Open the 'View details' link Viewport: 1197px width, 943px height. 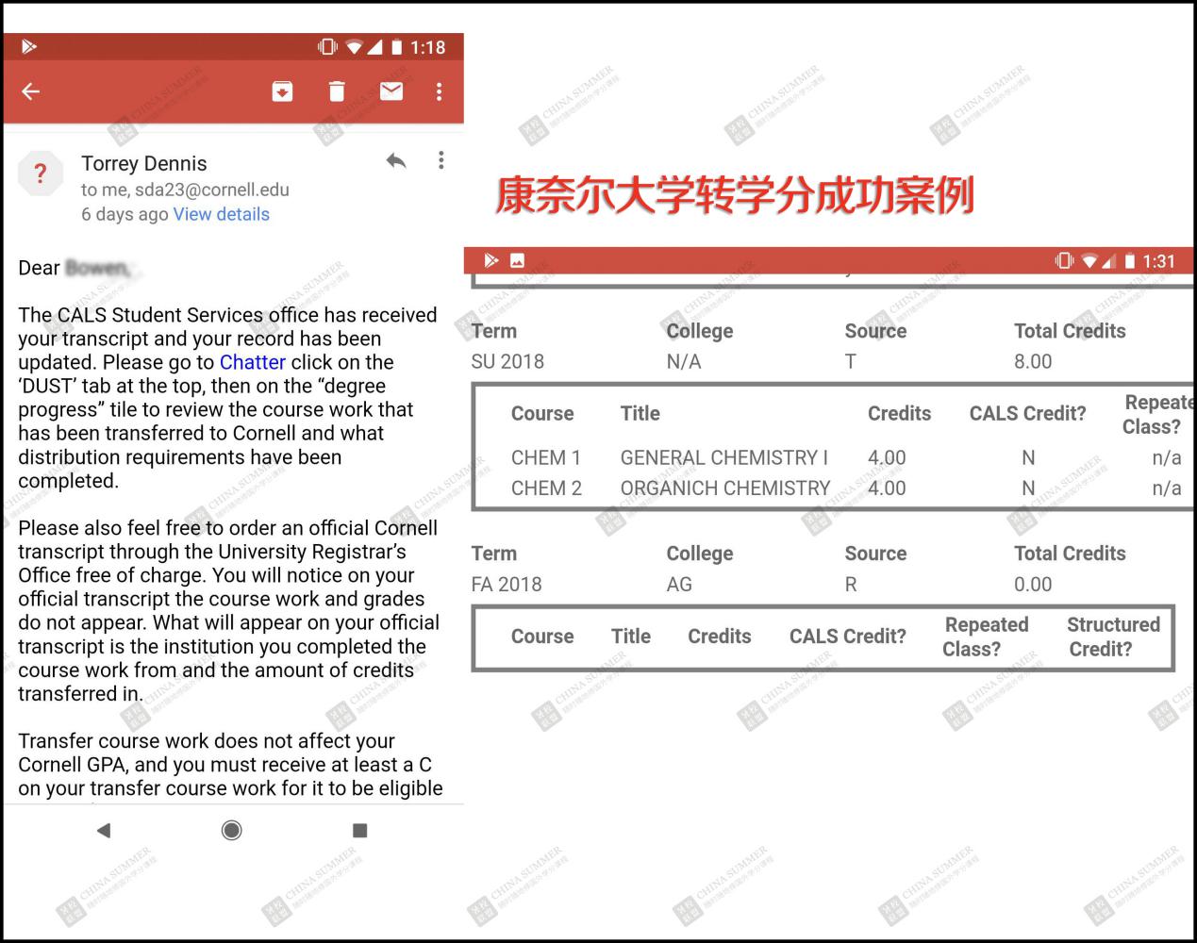pos(222,214)
